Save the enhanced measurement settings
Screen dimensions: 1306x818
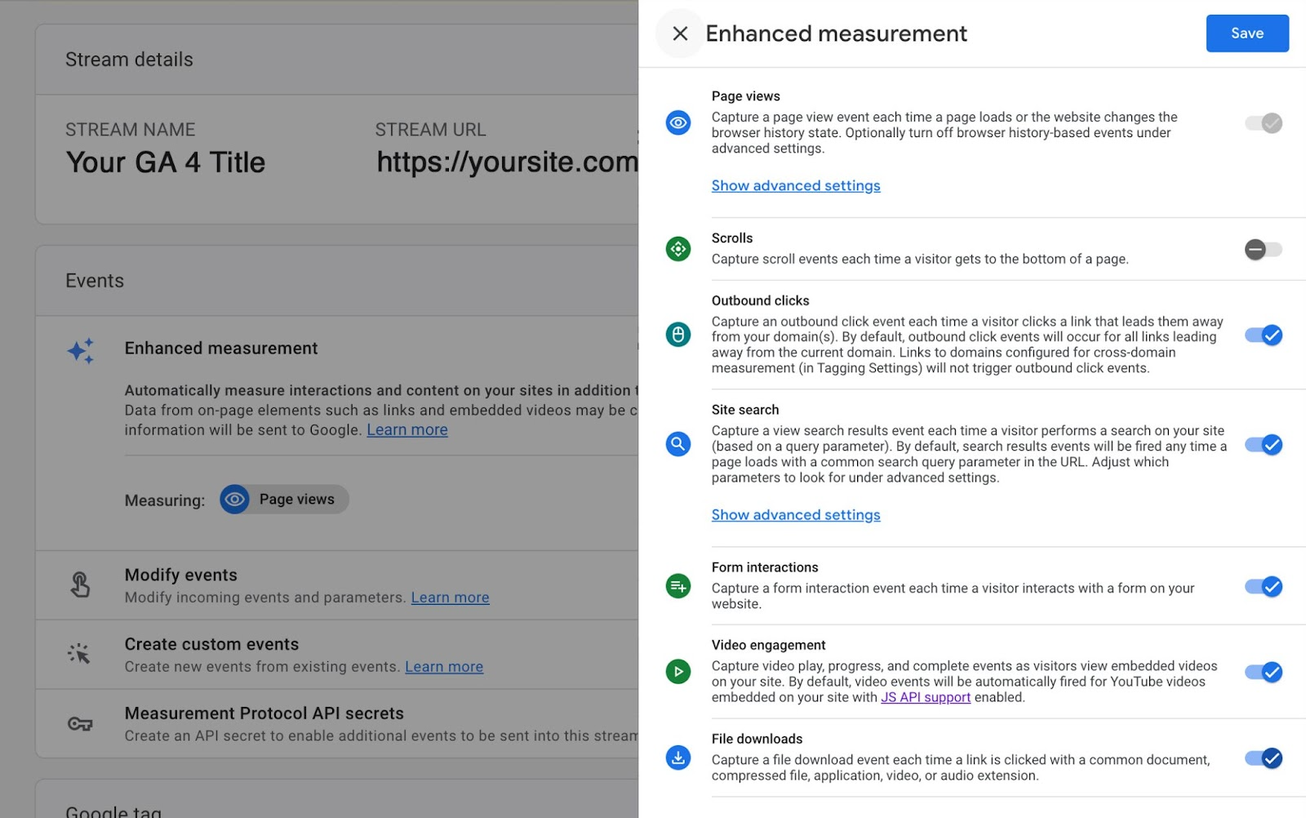(x=1246, y=33)
